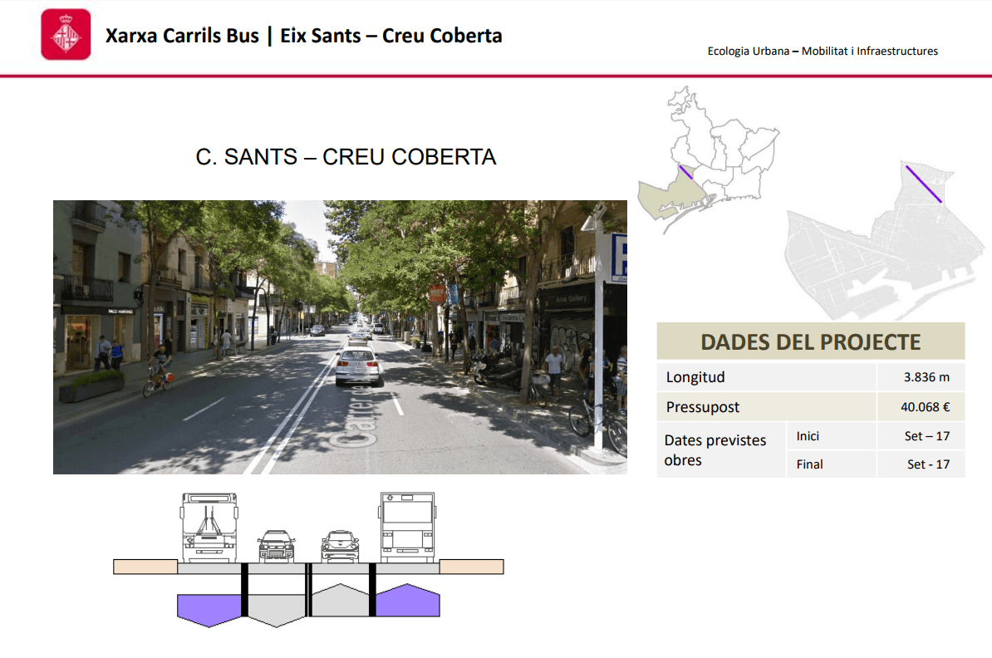Select the Pressupost value 40.068 €
Screen dimensions: 992x658
click(x=926, y=407)
